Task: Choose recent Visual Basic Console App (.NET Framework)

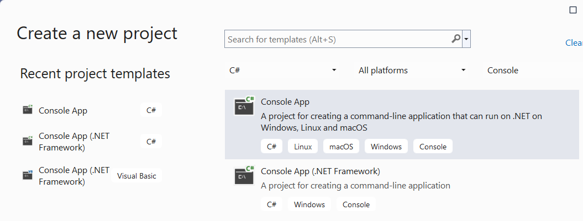Action: pyautogui.click(x=92, y=176)
